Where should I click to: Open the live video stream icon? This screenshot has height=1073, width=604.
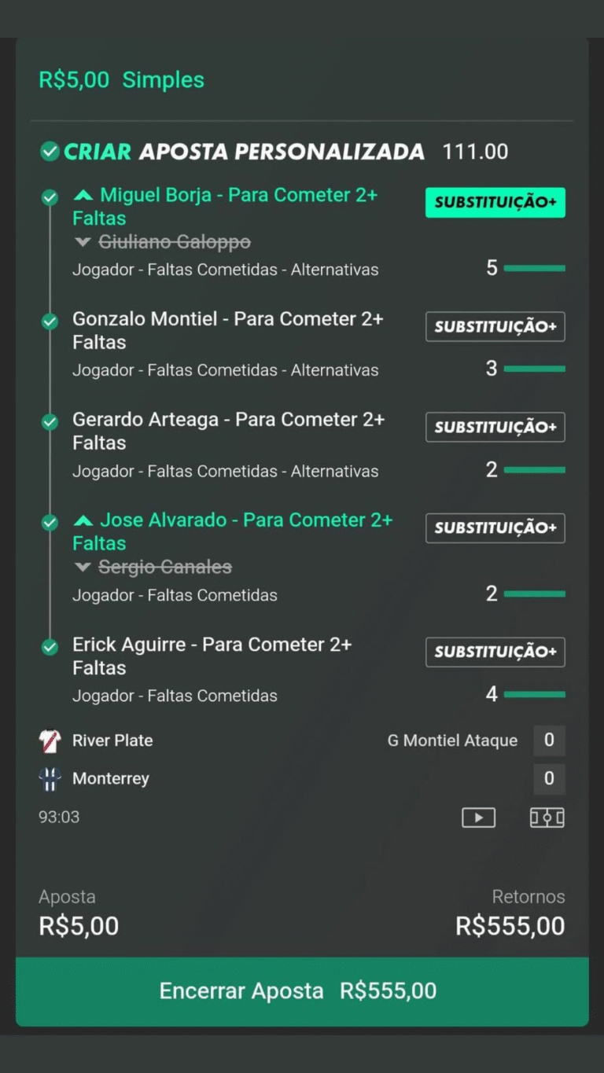click(x=478, y=818)
